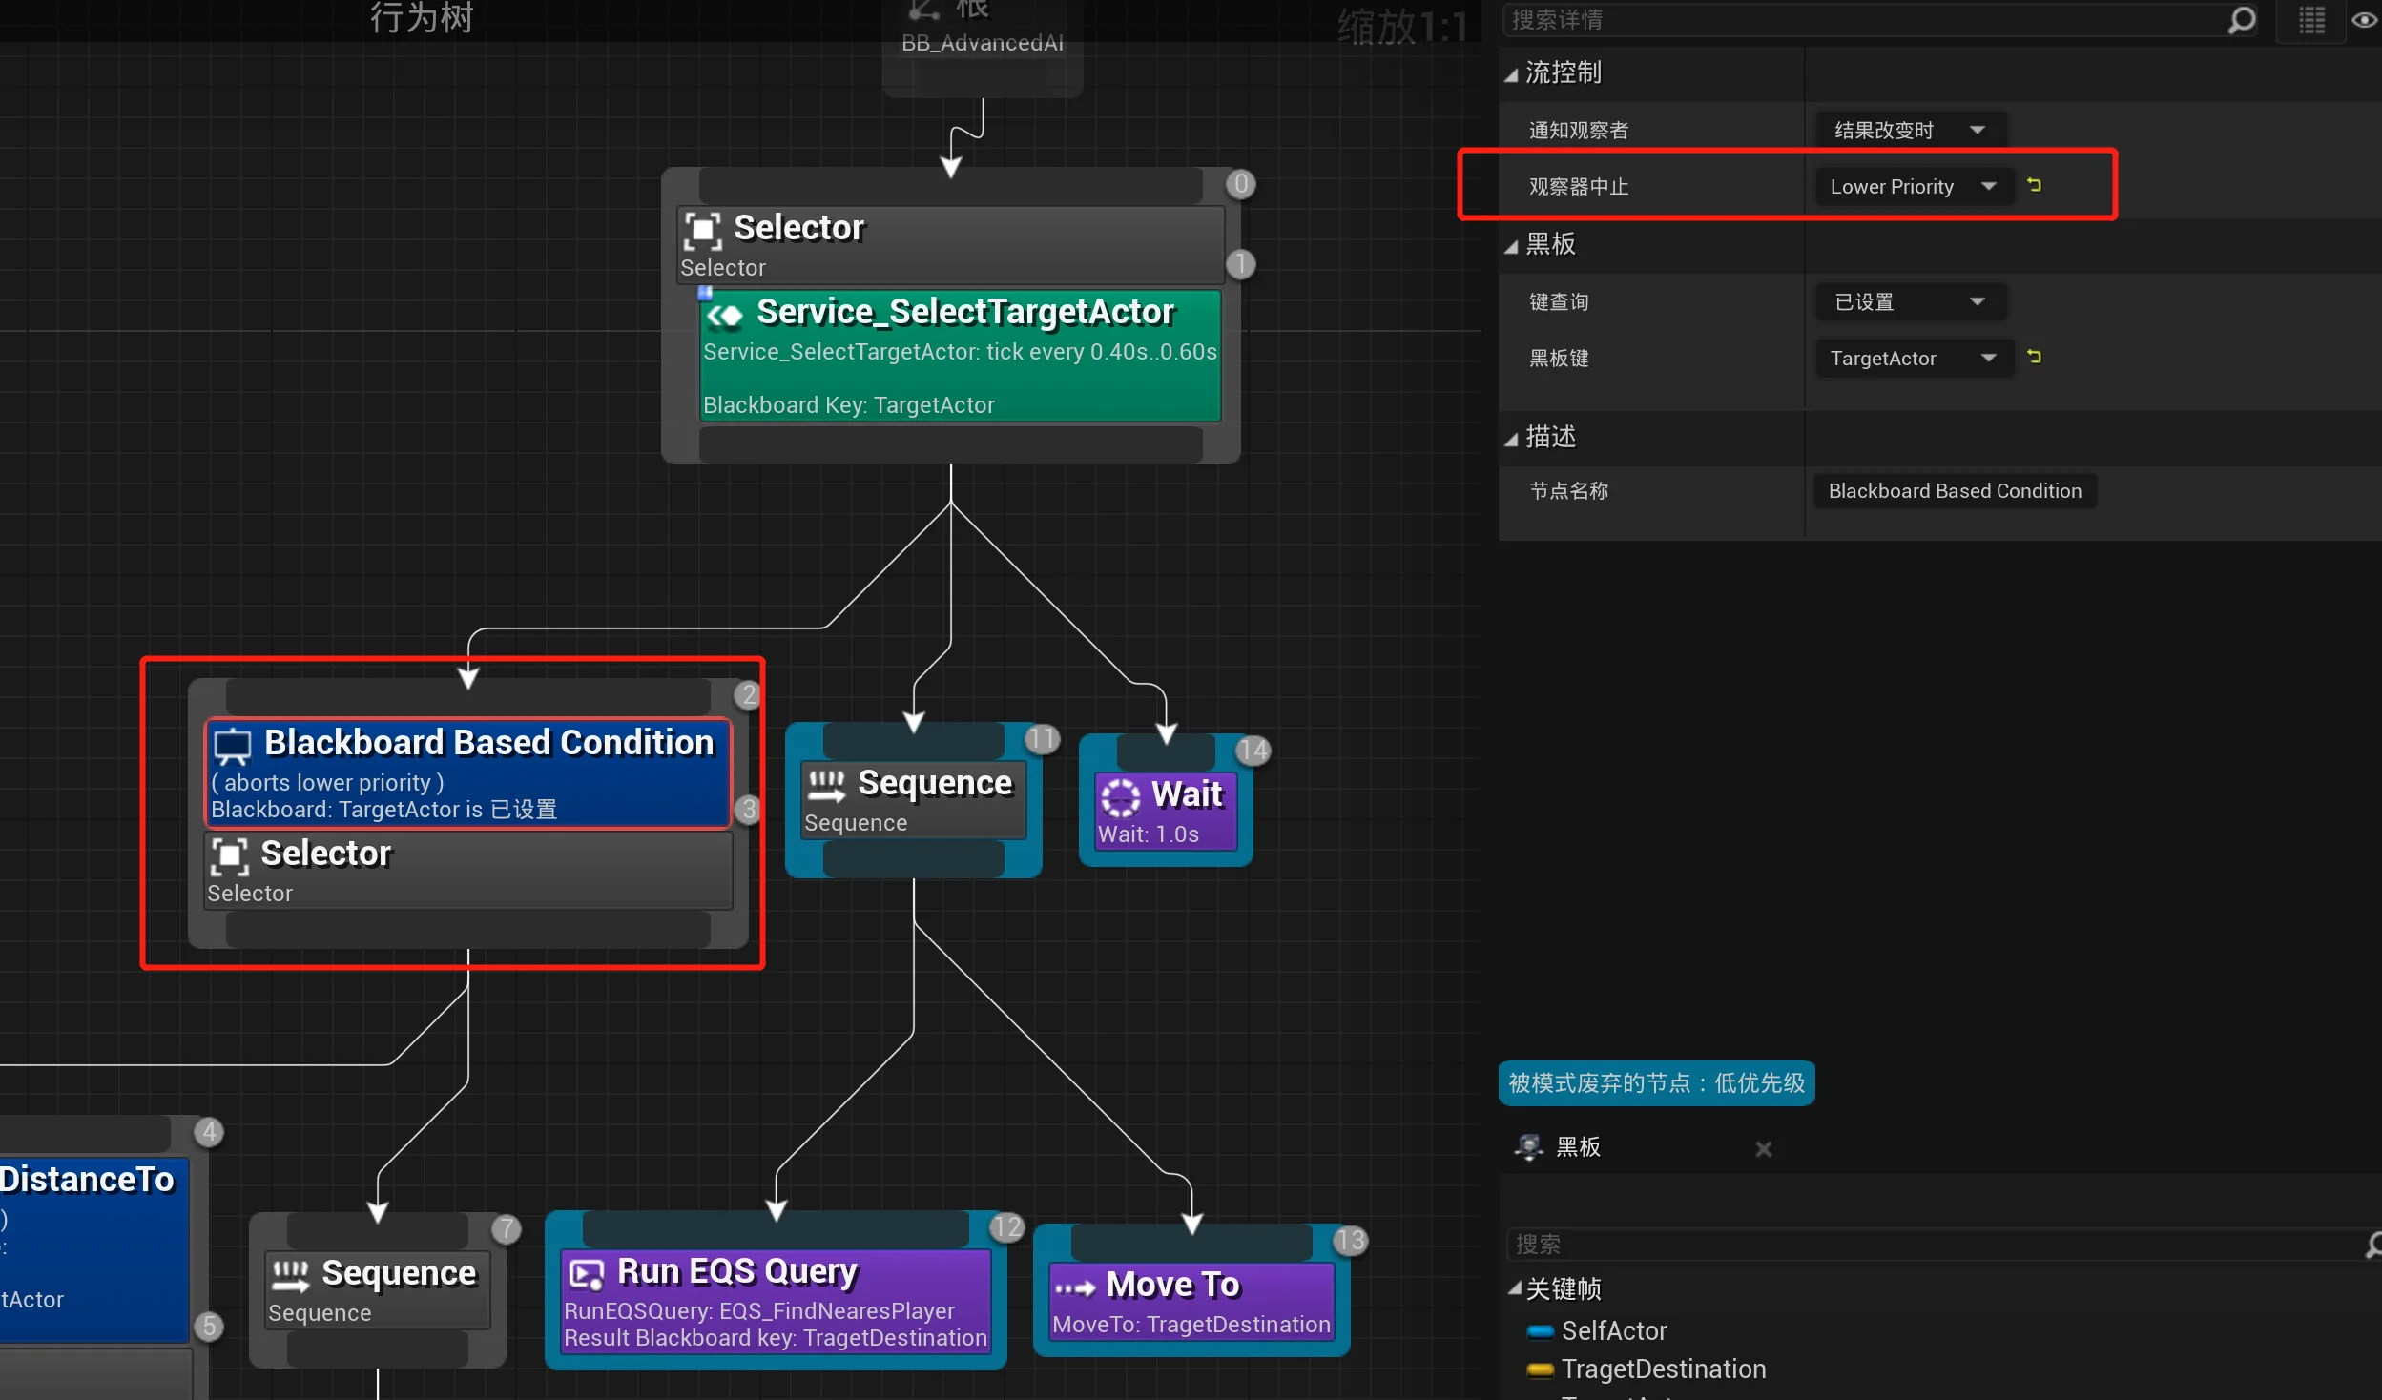This screenshot has height=1400, width=2382.
Task: Open the 键查询 dropdown showing 已设置
Action: point(1910,301)
